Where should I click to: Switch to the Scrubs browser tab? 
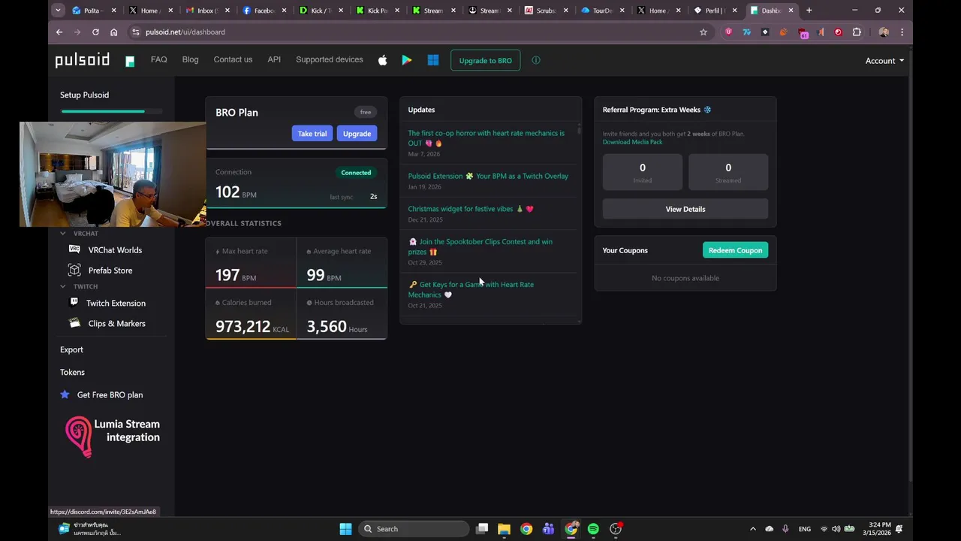pos(545,11)
